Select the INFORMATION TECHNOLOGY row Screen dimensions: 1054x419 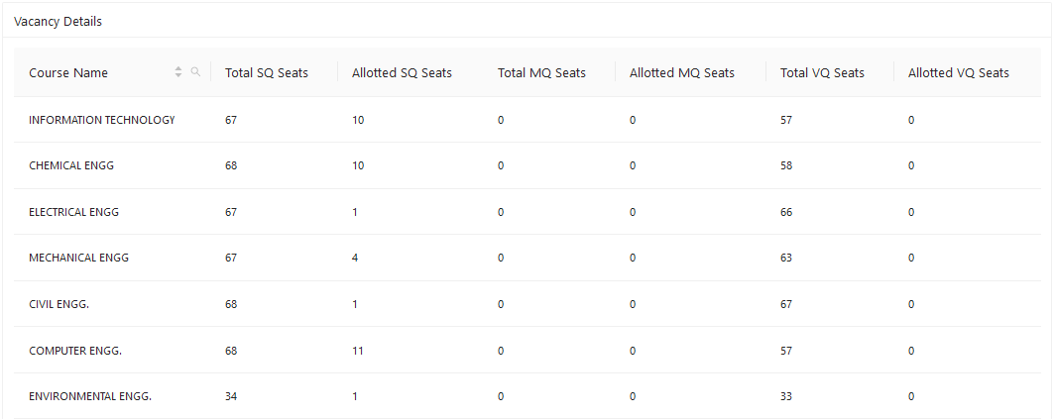[527, 120]
